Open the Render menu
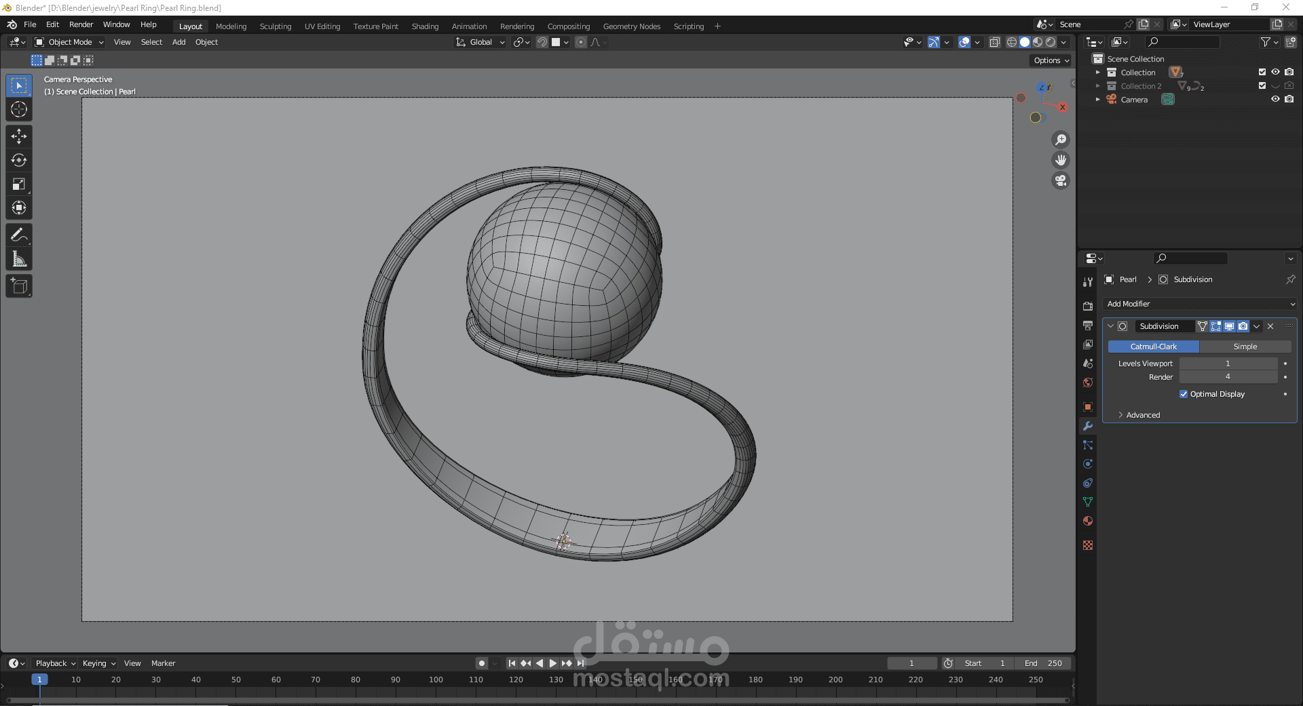Image resolution: width=1303 pixels, height=706 pixels. [81, 24]
